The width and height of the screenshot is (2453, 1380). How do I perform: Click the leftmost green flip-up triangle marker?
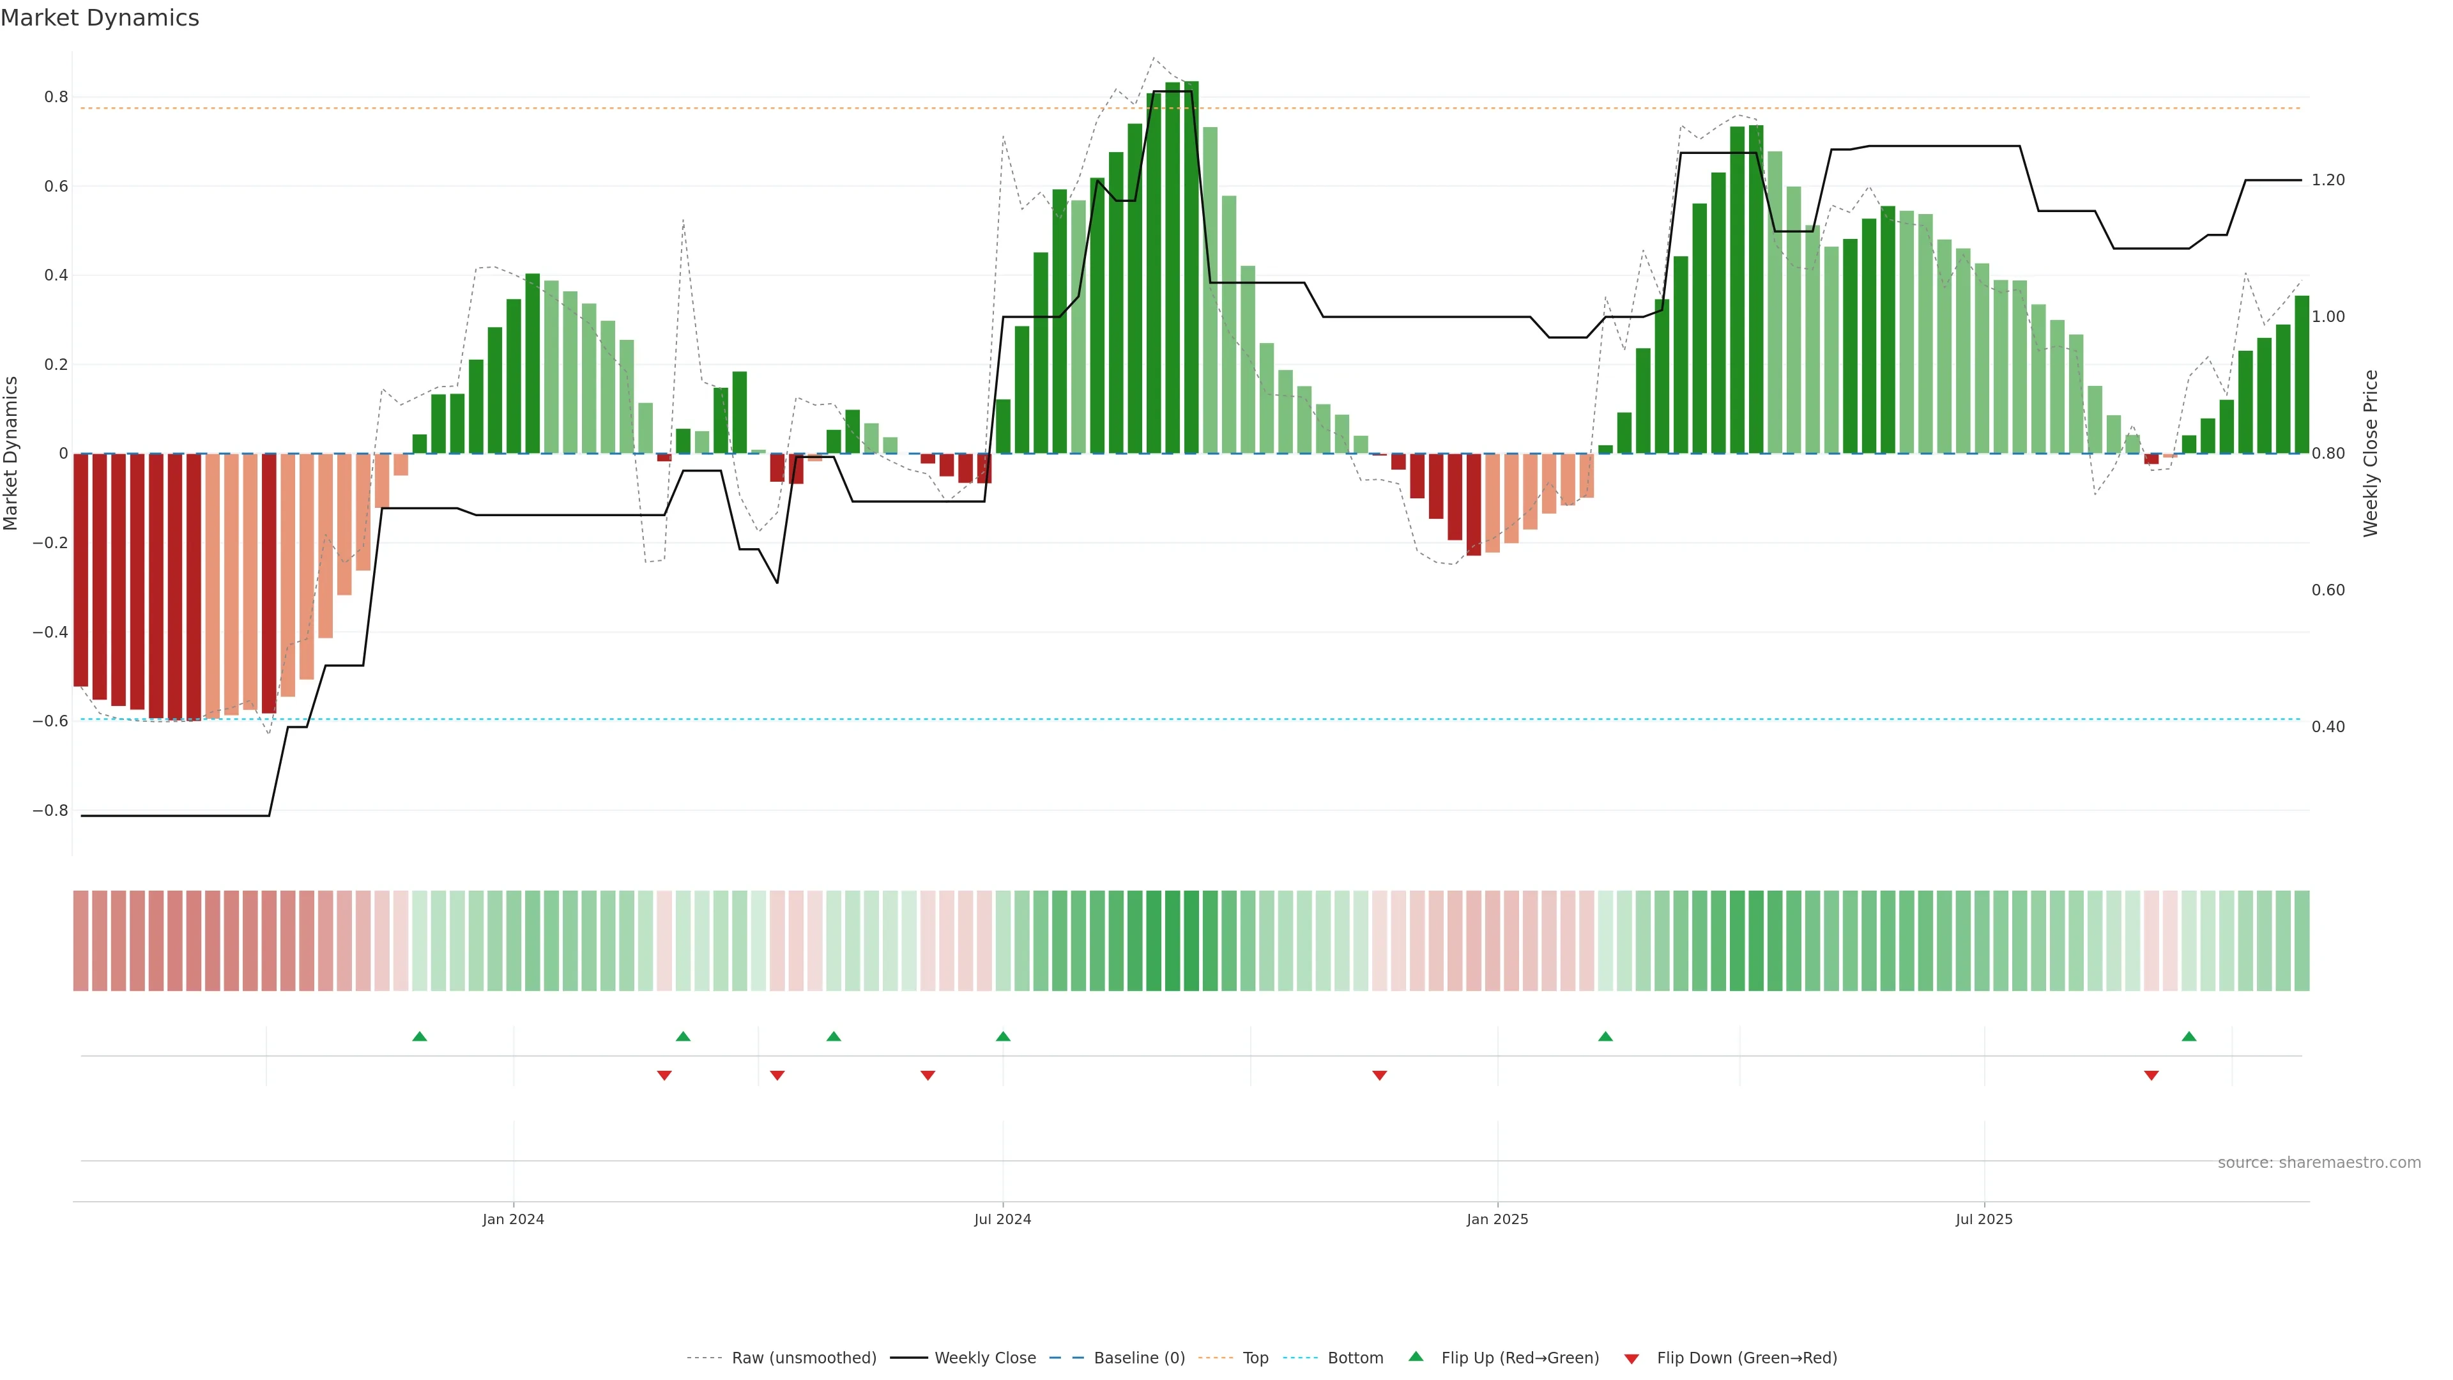pos(419,1036)
